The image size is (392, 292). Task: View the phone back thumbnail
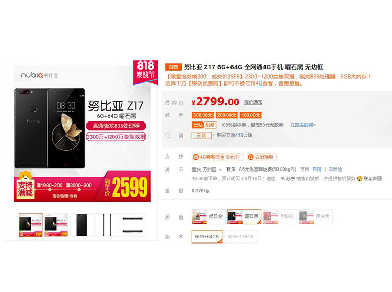82,225
